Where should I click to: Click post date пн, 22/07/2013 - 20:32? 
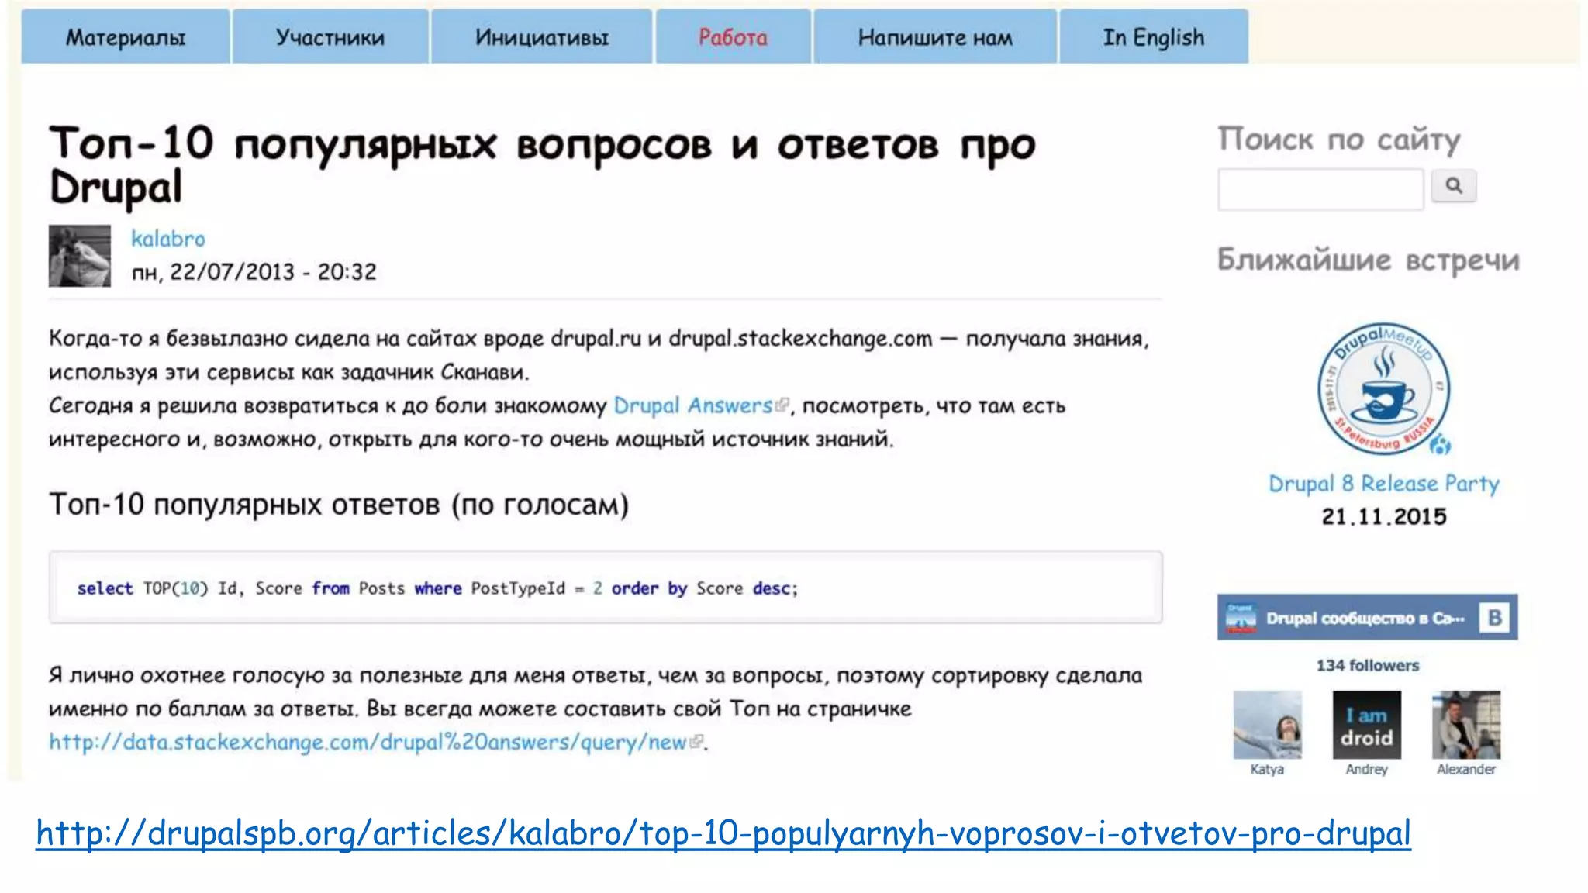(254, 272)
